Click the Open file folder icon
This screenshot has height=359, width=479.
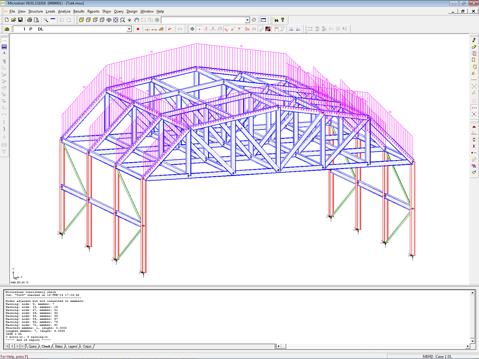tap(13, 20)
